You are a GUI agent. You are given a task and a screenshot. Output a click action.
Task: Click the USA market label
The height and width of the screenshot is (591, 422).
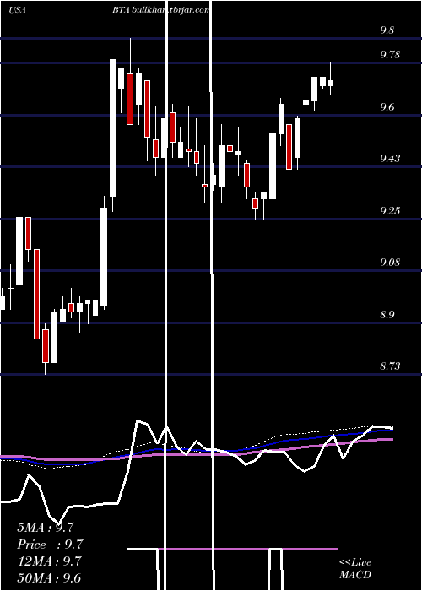[x=17, y=10]
